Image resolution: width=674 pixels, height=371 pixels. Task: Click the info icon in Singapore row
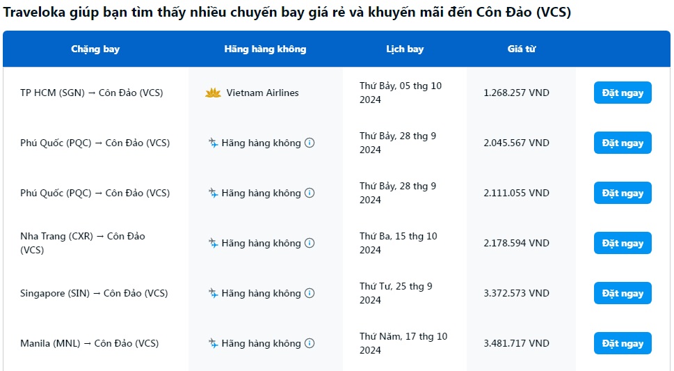point(310,293)
